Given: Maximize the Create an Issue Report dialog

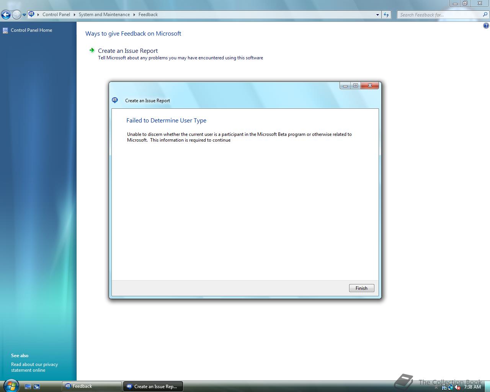Looking at the screenshot, I should click(356, 85).
